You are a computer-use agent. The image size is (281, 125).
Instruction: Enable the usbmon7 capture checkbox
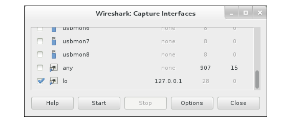pos(40,41)
